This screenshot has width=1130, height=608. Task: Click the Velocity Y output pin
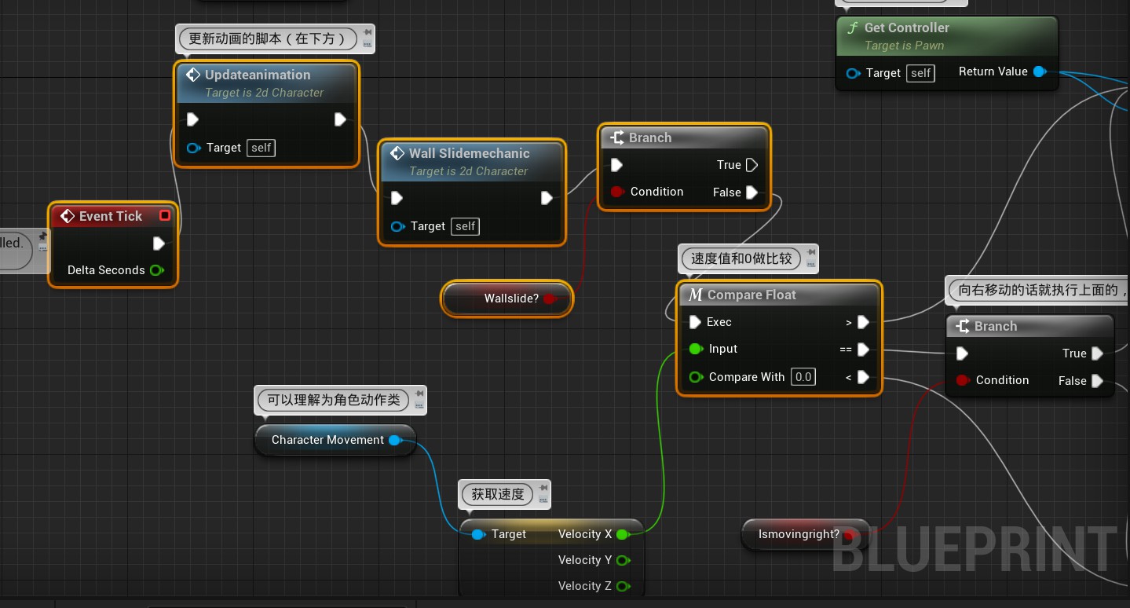tap(623, 560)
